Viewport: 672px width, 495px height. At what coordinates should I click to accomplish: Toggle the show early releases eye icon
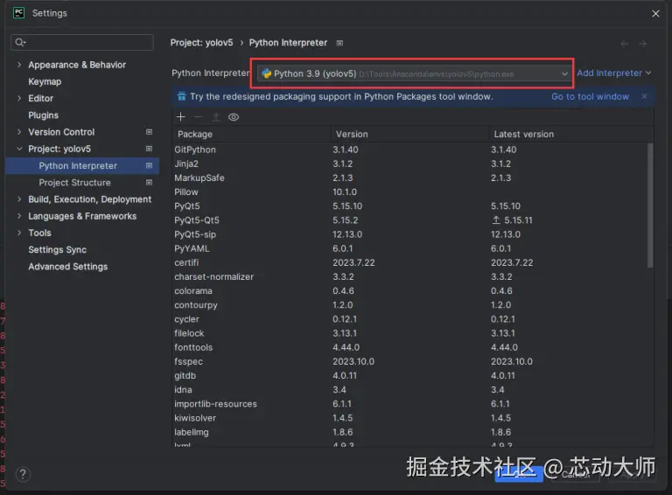234,117
